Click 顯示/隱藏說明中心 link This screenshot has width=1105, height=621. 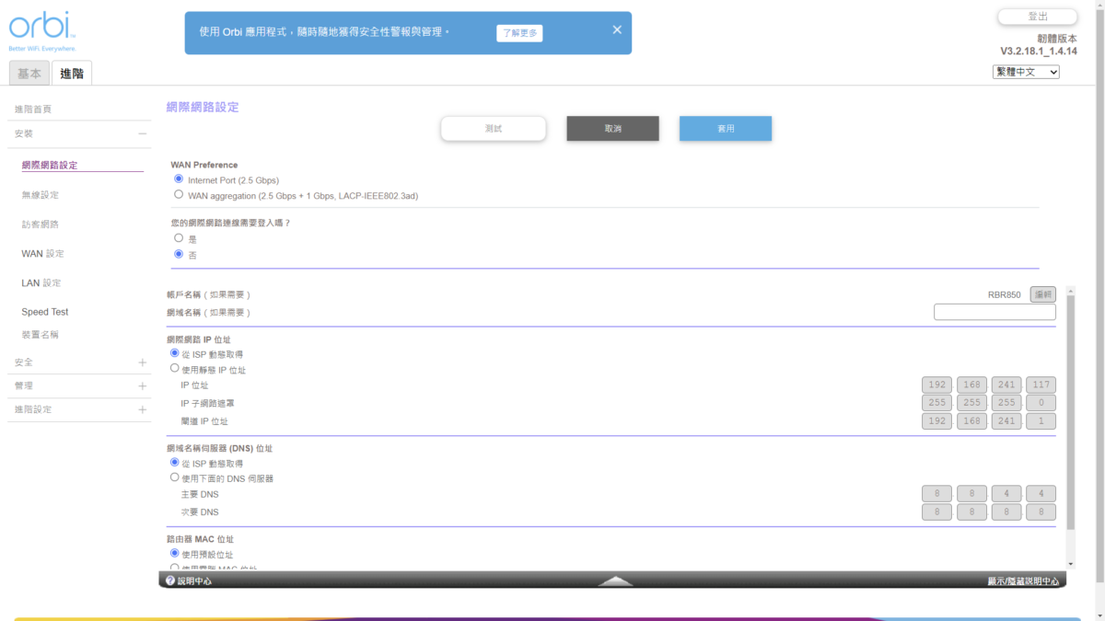click(1023, 581)
